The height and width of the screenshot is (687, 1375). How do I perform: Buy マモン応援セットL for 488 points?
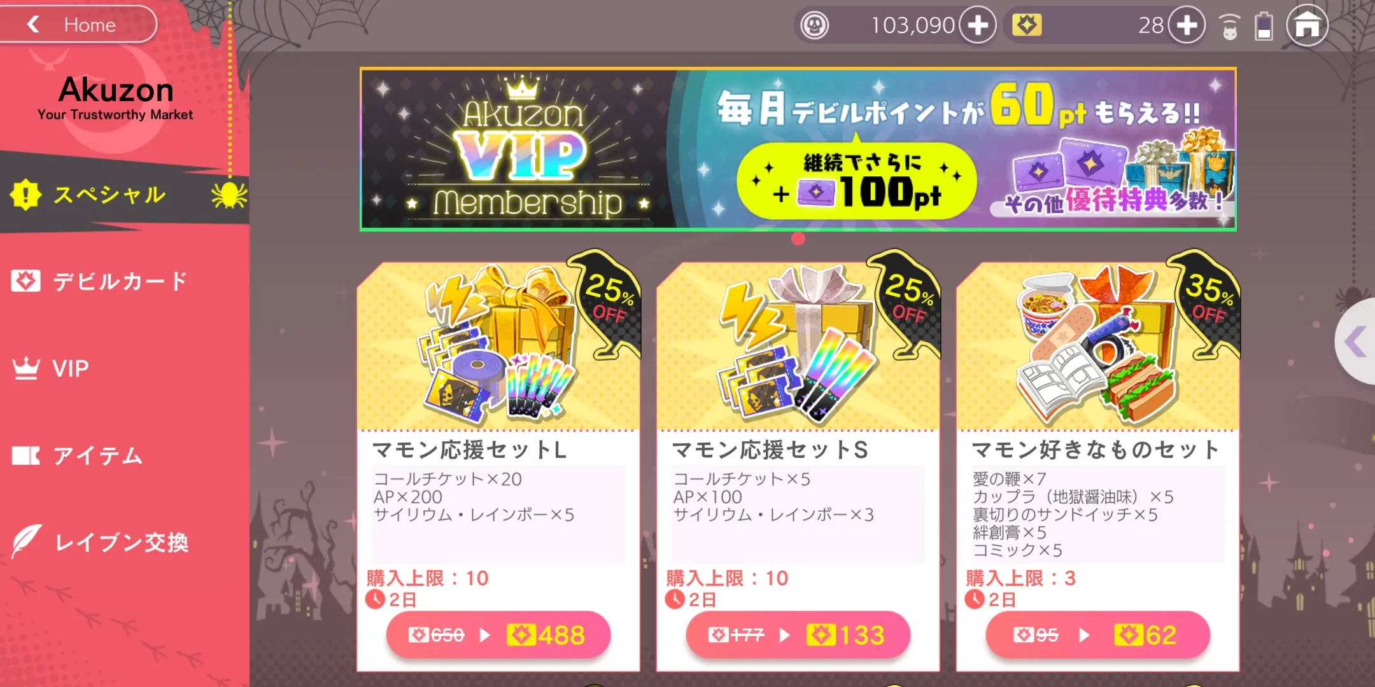click(x=498, y=635)
